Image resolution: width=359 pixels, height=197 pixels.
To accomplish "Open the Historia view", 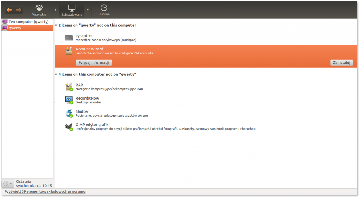I will pyautogui.click(x=104, y=10).
